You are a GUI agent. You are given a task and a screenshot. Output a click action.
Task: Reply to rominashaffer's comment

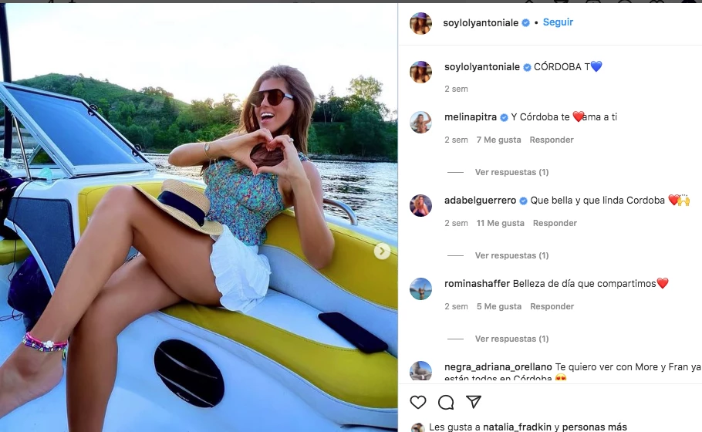(x=552, y=306)
